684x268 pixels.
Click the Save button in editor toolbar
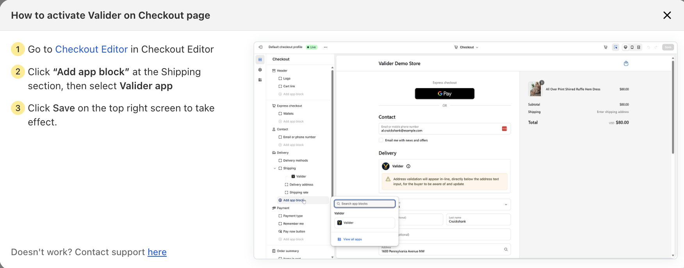tap(668, 47)
